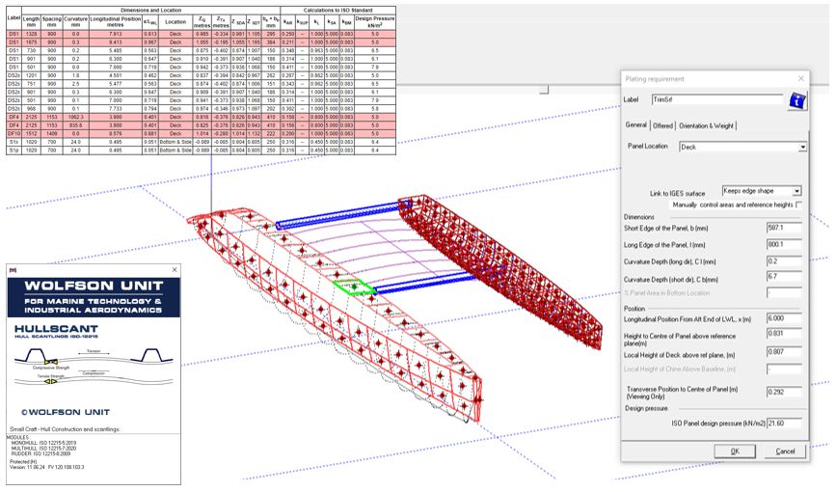The image size is (836, 492).
Task: Close the Wolfson Unit splash window
Action: (174, 271)
